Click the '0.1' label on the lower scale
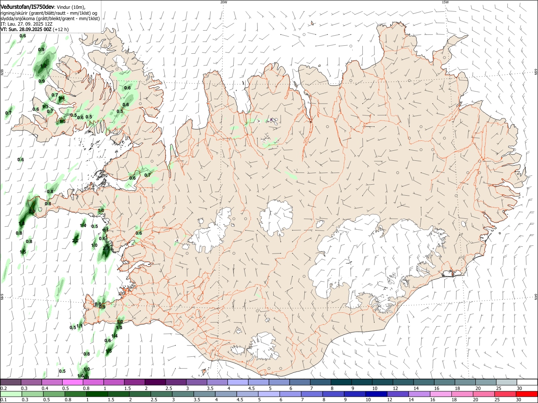 click(4, 400)
